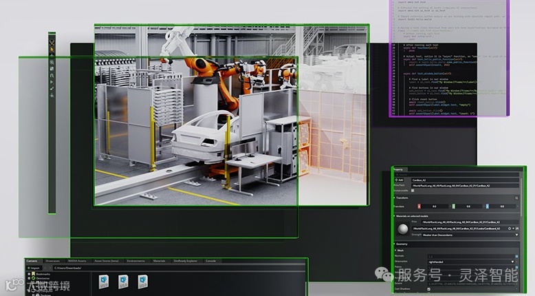Screen dimensions: 535x296
Task: Click the Prim Path field
Action: 465,186
